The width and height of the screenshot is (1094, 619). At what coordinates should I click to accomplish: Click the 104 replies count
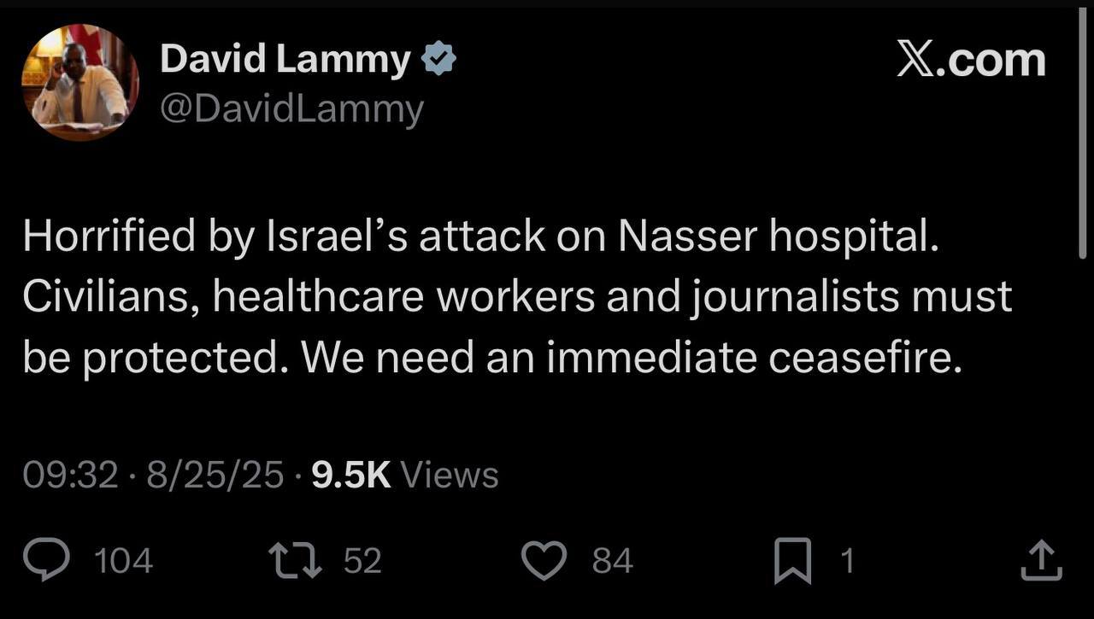[123, 562]
